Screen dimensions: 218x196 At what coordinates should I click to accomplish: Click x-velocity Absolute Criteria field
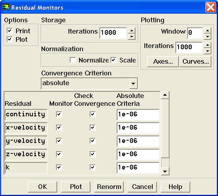click(x=138, y=128)
